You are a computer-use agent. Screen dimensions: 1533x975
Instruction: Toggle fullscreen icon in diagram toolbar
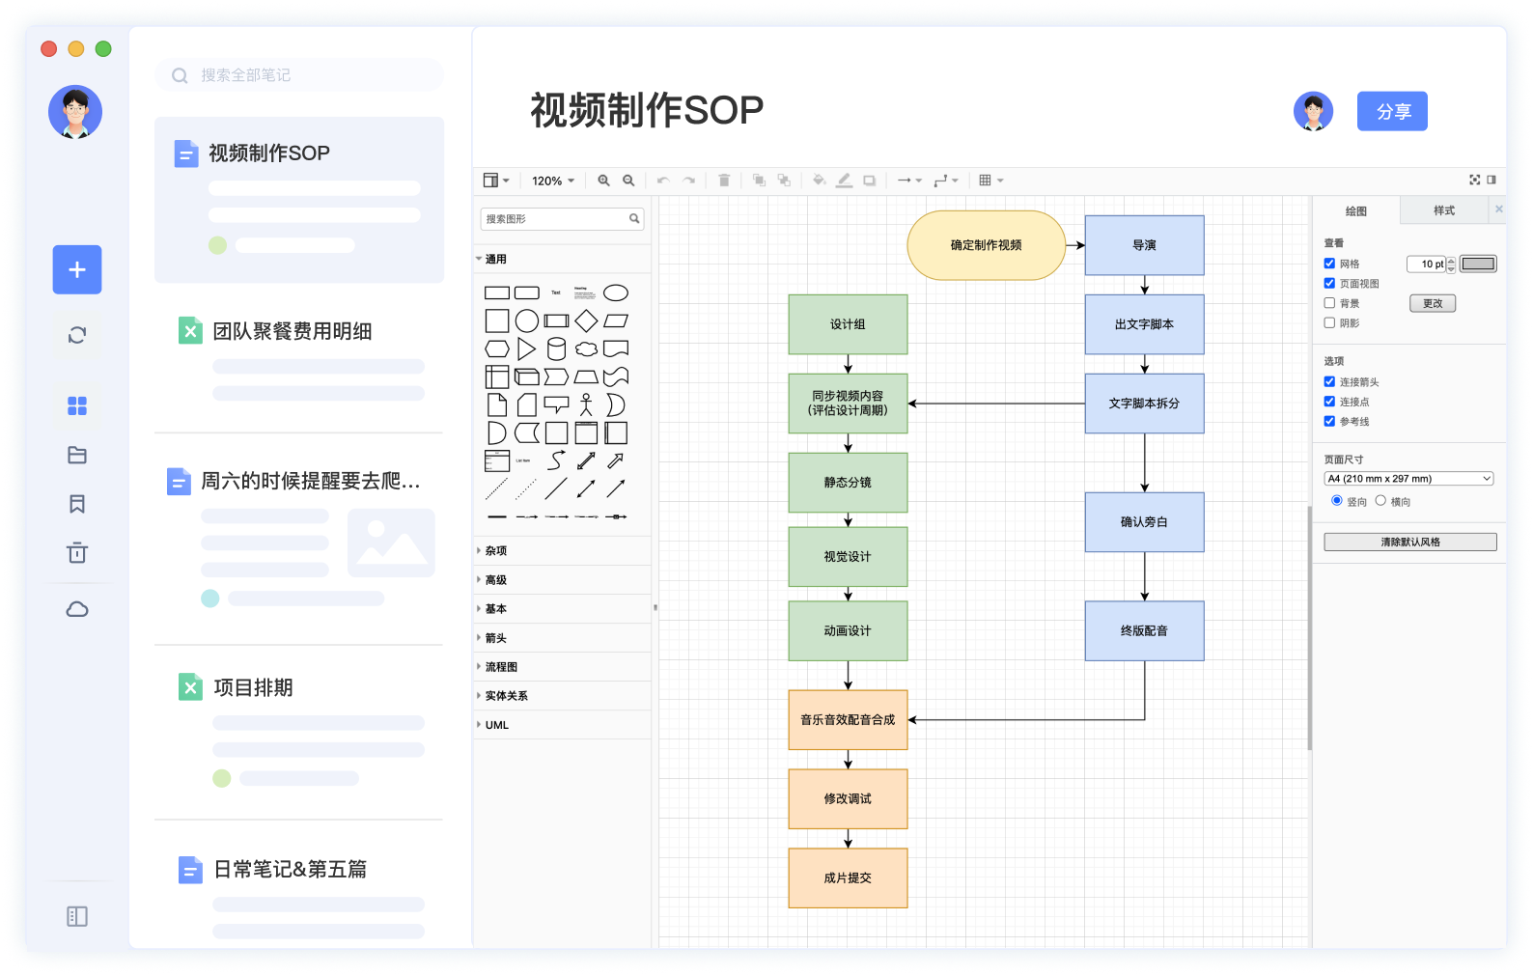click(x=1474, y=180)
